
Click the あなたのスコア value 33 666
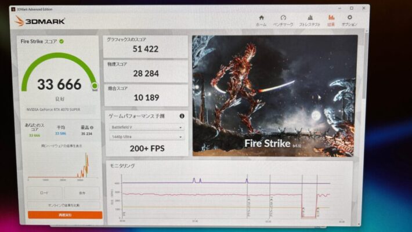34,135
